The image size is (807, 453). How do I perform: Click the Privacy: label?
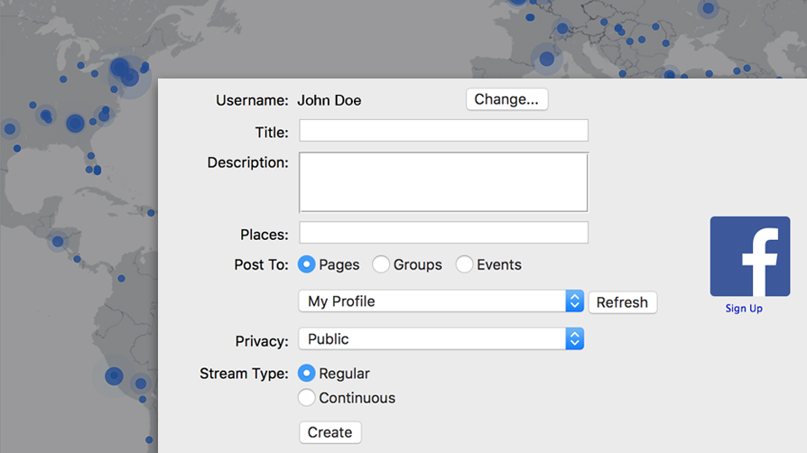(x=262, y=341)
